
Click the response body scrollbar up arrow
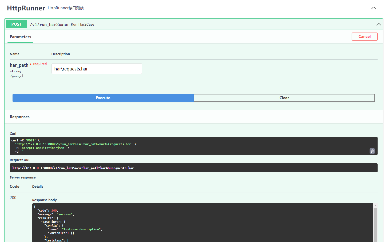375,206
